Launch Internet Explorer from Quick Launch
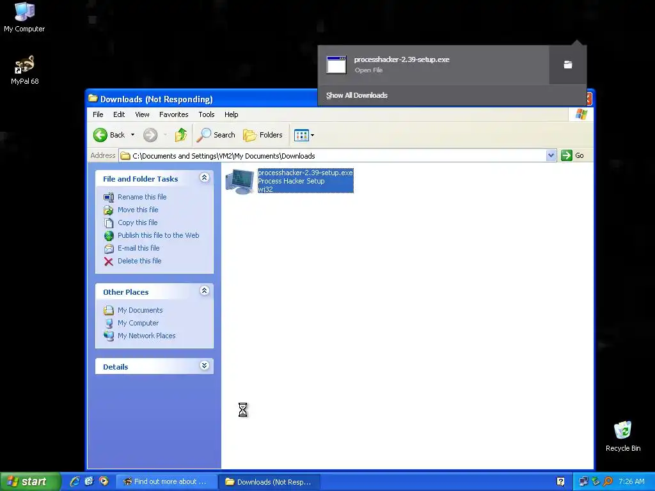The height and width of the screenshot is (491, 655). point(75,481)
